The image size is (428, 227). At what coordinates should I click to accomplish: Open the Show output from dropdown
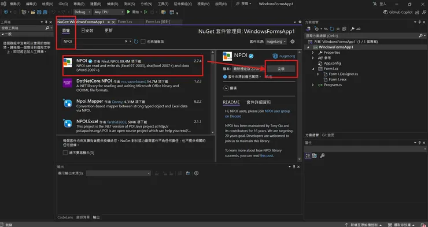tap(119, 173)
